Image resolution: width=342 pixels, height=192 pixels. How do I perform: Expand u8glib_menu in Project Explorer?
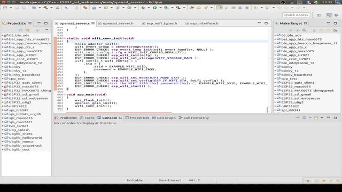[x=3, y=142]
